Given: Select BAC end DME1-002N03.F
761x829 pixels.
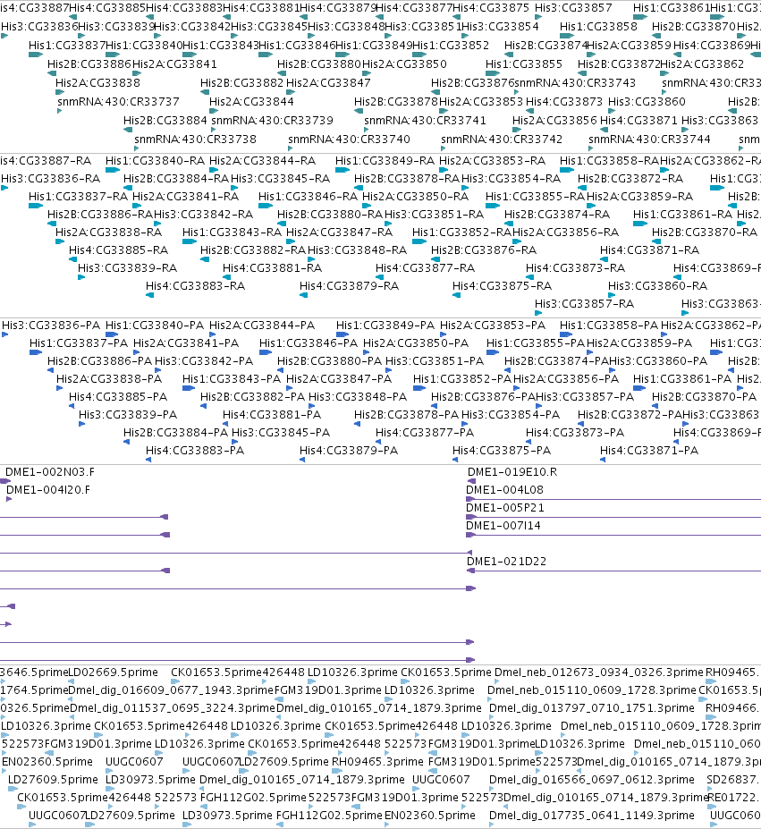Looking at the screenshot, I should coord(50,472).
